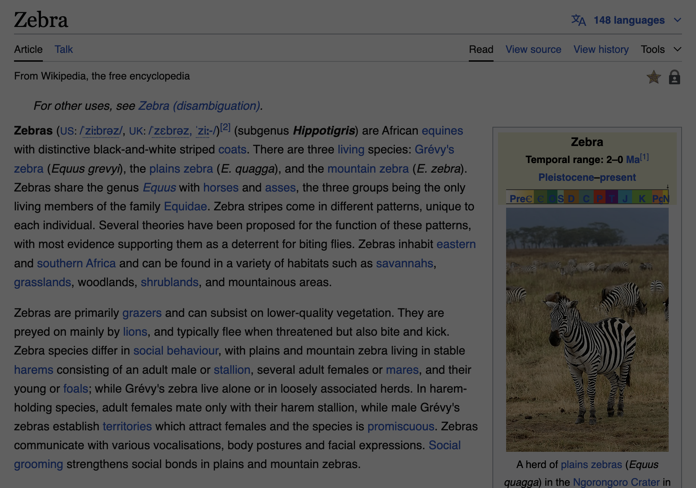Click the translate languages icon
This screenshot has height=488, width=696.
pos(579,20)
